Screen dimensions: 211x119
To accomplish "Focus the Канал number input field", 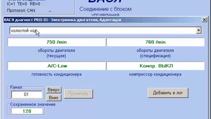I will click(26, 94).
